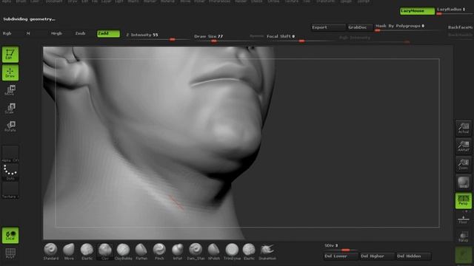Click the Export button
474x266 pixels.
point(328,27)
